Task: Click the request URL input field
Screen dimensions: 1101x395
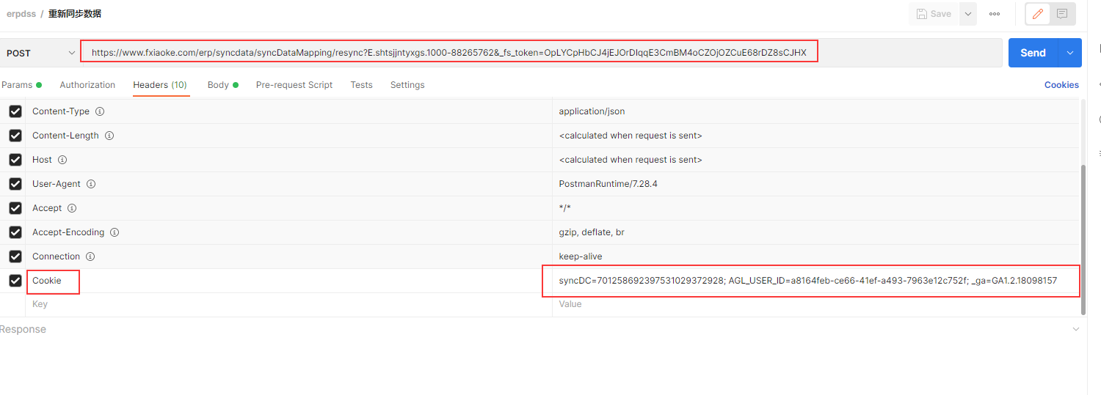Action: pos(542,53)
